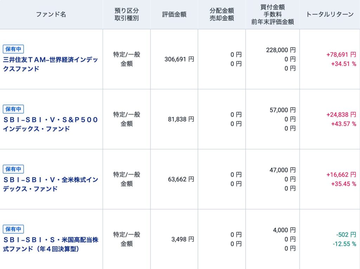Select the 81,838 円 valuation amount
This screenshot has width=360, height=269.
[181, 119]
